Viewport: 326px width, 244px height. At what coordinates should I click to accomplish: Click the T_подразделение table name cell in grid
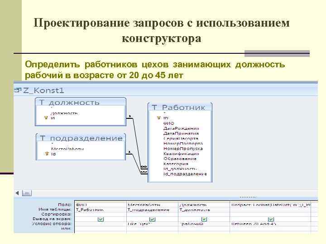153,210
